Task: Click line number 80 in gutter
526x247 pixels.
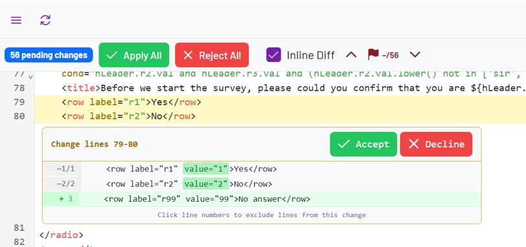Action: [19, 116]
